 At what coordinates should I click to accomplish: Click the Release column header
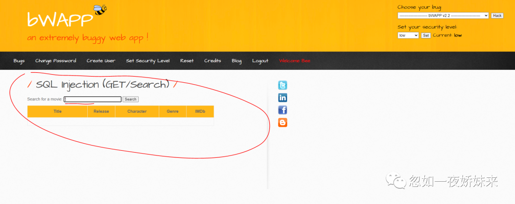(101, 111)
